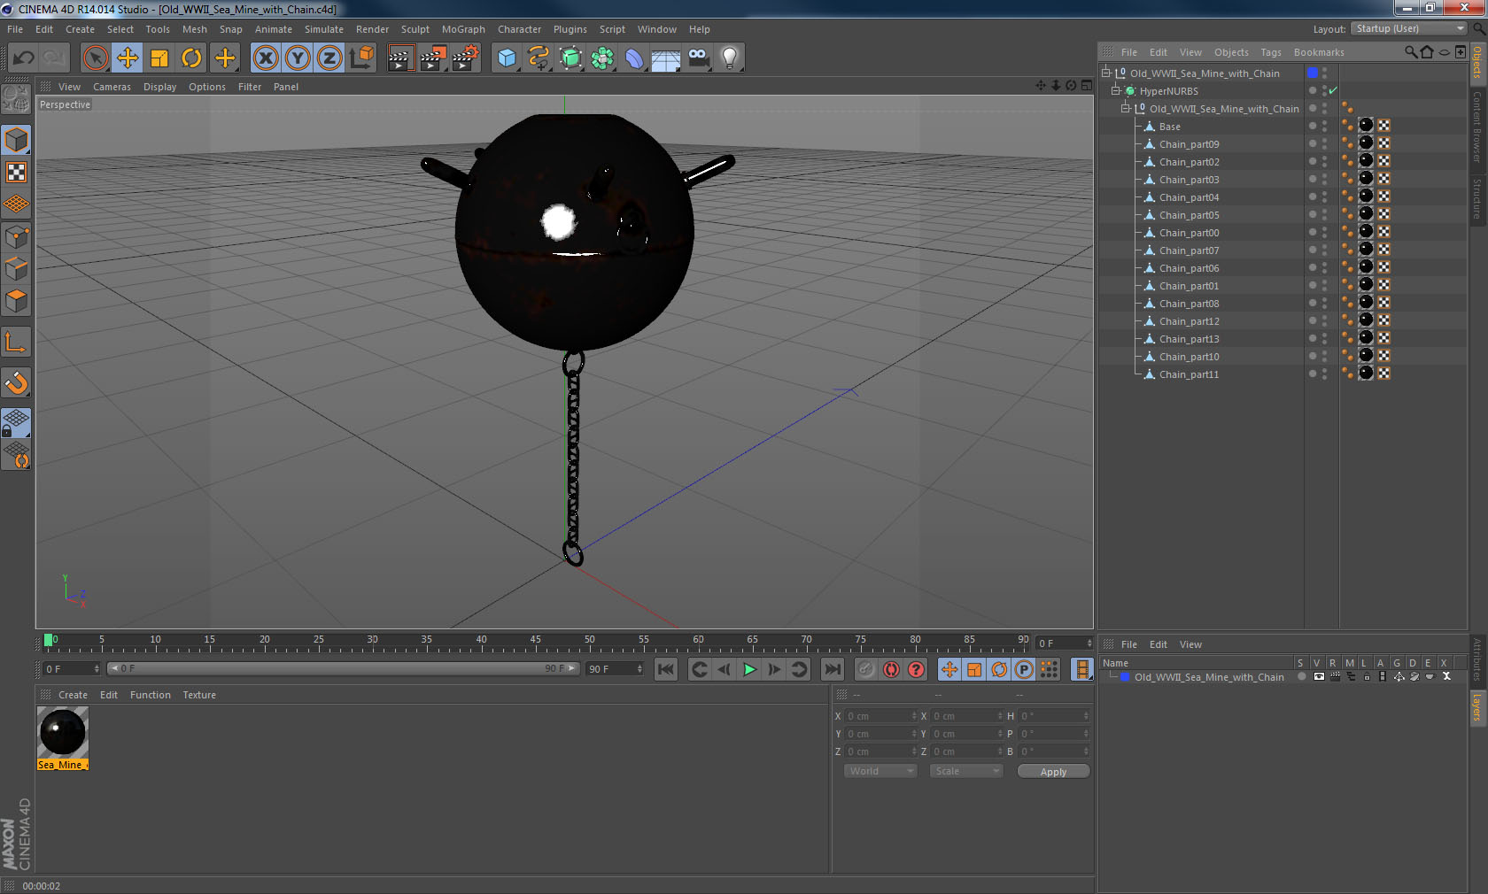This screenshot has height=894, width=1488.
Task: Open Array modeling objects icon
Action: pos(602,58)
